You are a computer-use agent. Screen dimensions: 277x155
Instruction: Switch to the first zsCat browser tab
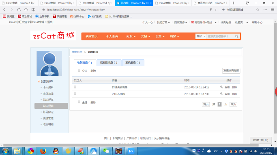point(19,3)
